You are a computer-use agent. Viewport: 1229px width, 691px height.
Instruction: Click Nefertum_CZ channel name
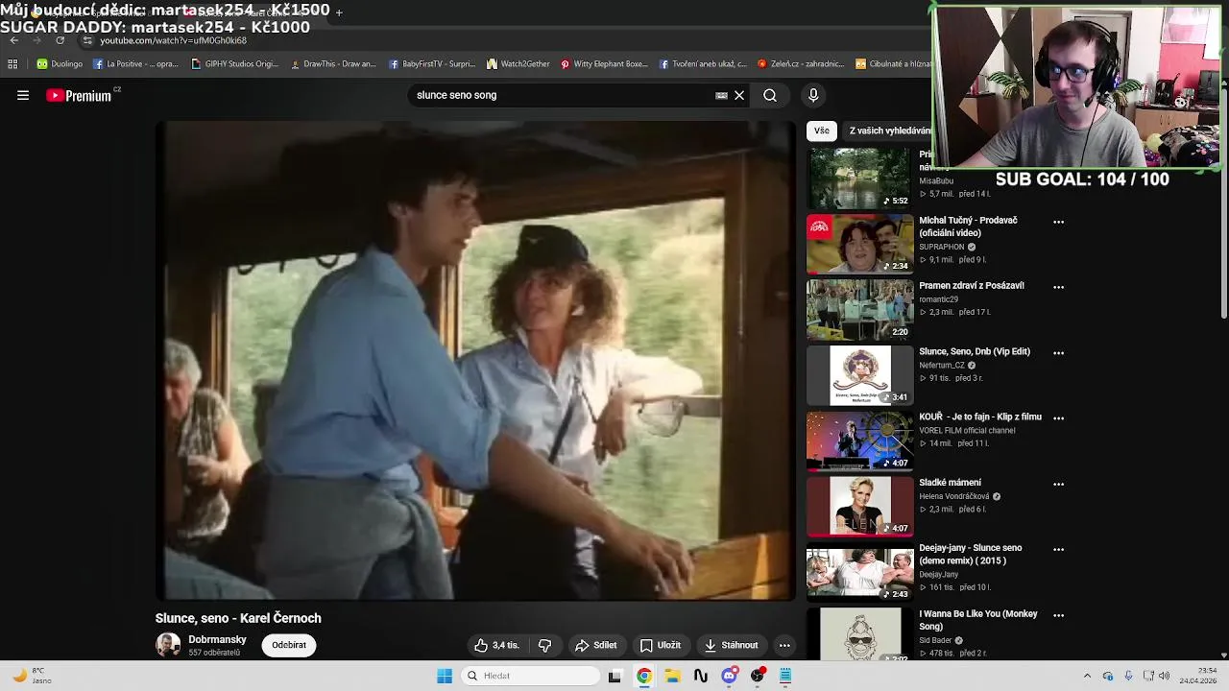941,366
